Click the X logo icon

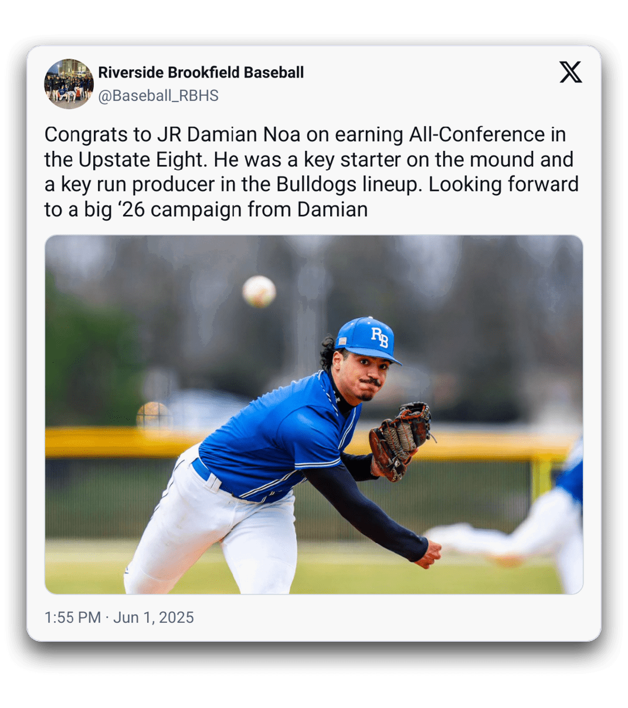point(570,72)
